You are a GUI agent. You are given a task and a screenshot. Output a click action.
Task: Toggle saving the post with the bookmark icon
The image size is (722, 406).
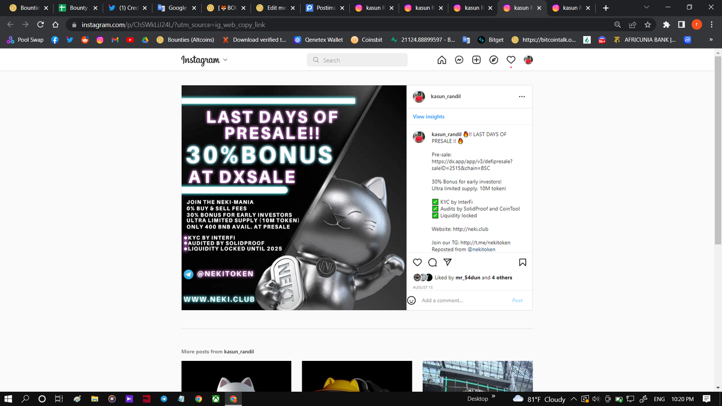pyautogui.click(x=522, y=262)
